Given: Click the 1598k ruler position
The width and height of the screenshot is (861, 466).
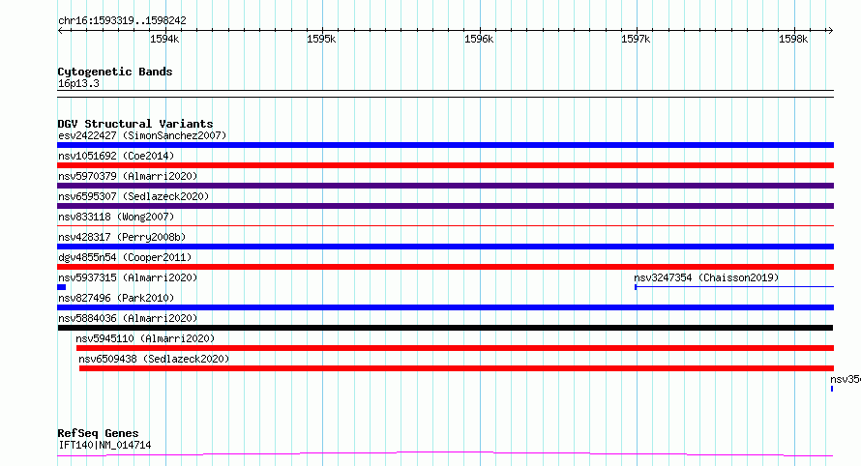Looking at the screenshot, I should pos(793,39).
